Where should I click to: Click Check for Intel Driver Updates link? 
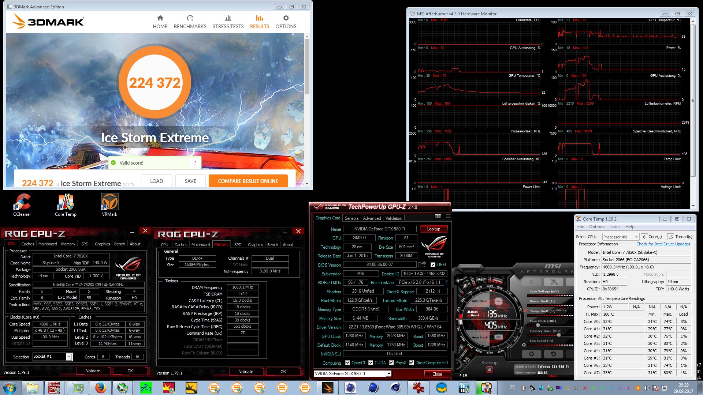click(663, 244)
